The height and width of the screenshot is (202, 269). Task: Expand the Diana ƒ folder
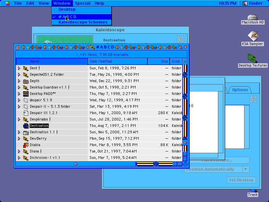pos(19,151)
